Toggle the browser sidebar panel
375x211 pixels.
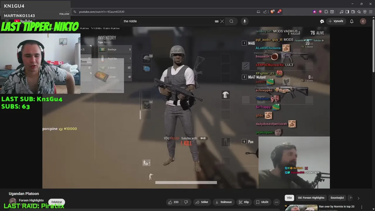(347, 12)
